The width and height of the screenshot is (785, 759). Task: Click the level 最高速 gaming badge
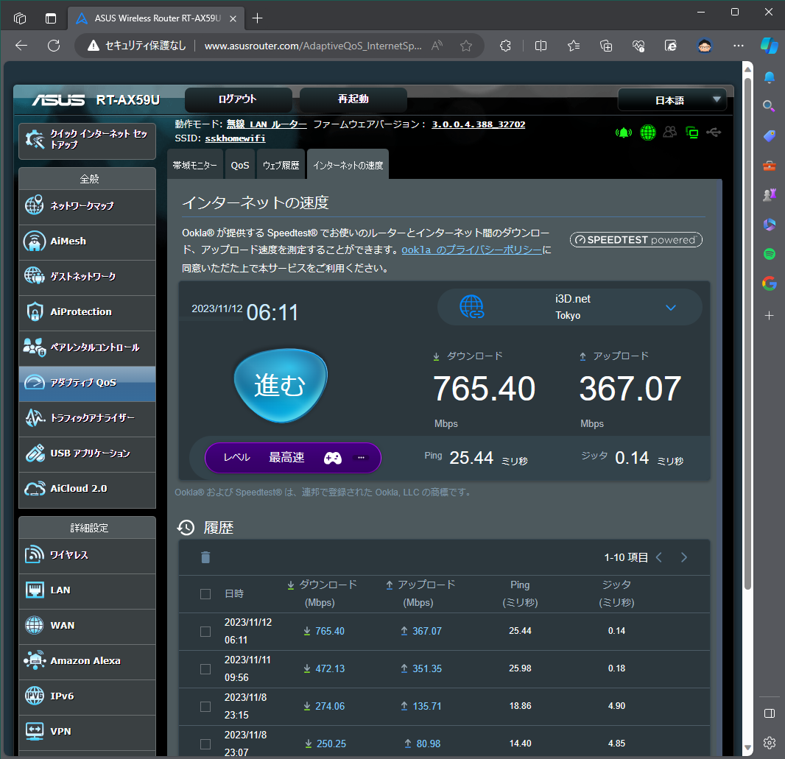[293, 458]
